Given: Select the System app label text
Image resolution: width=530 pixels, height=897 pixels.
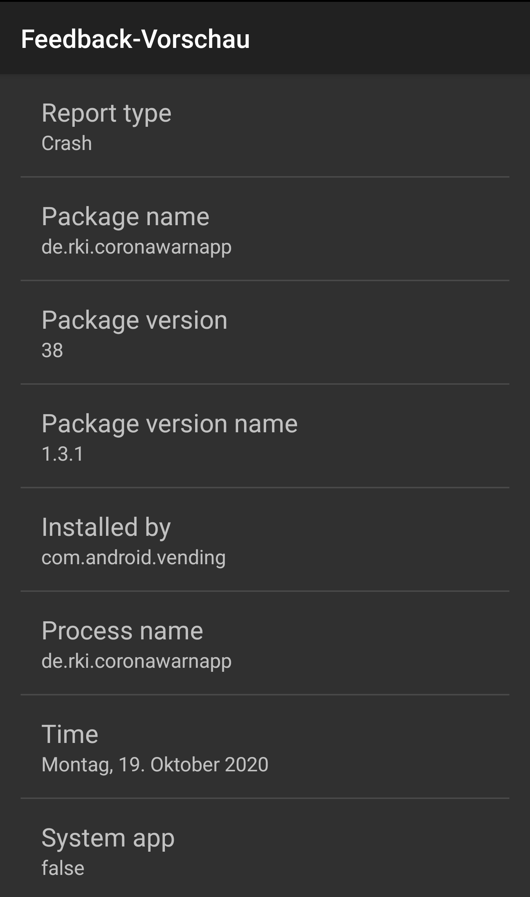Looking at the screenshot, I should tap(108, 837).
